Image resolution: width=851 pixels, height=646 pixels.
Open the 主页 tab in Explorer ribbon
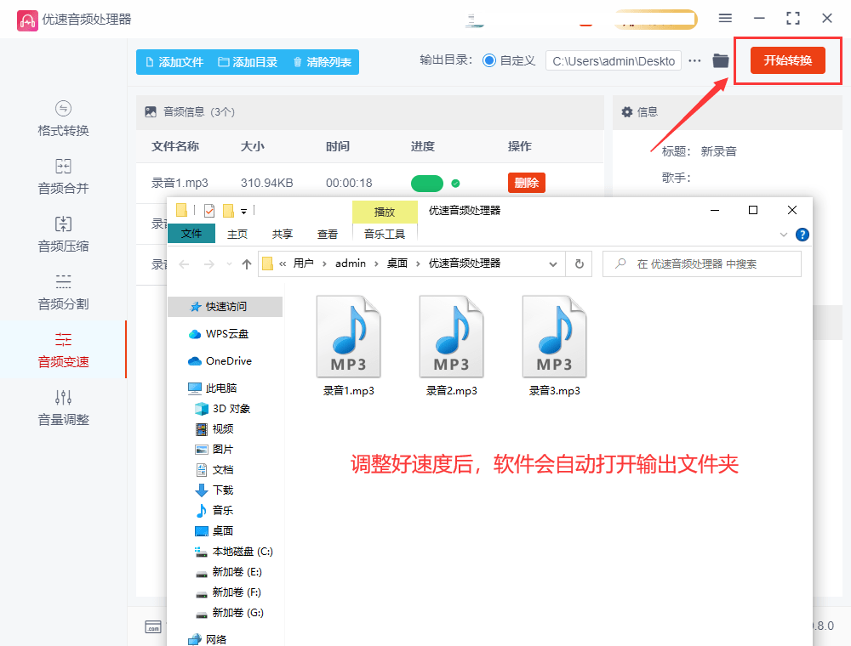(237, 234)
